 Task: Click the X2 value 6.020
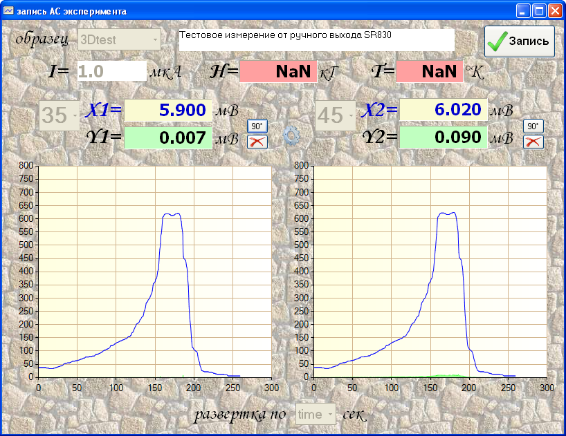(x=444, y=110)
